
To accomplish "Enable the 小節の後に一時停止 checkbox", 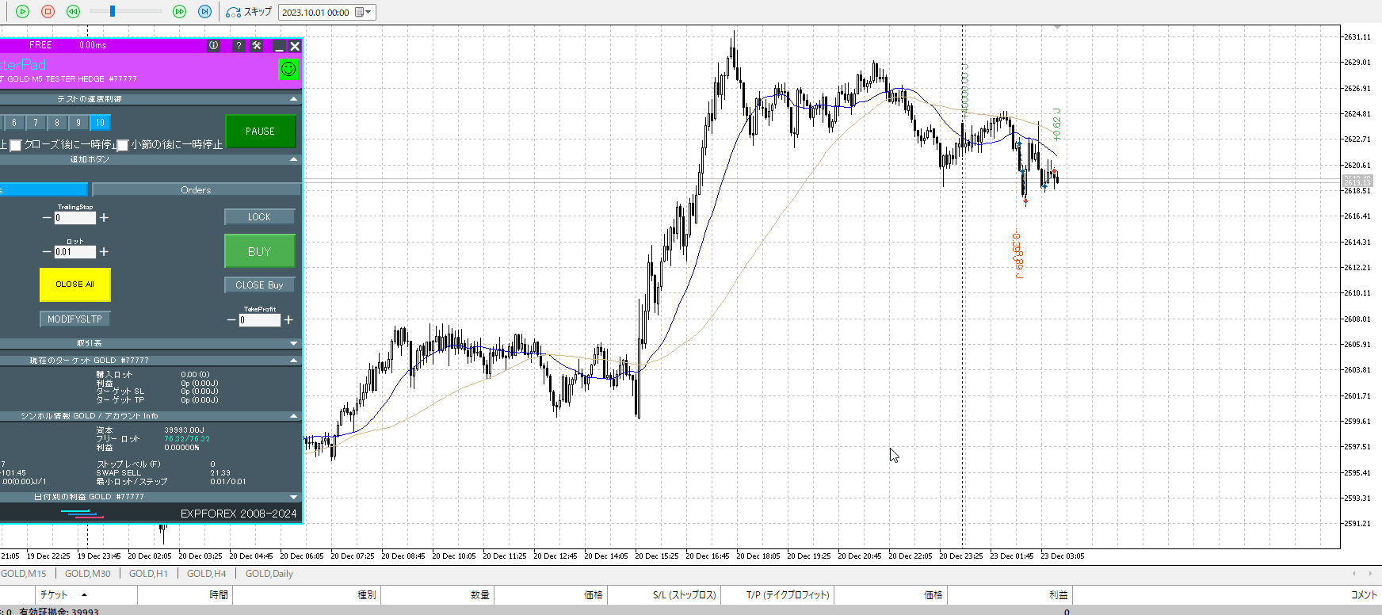I will click(123, 145).
